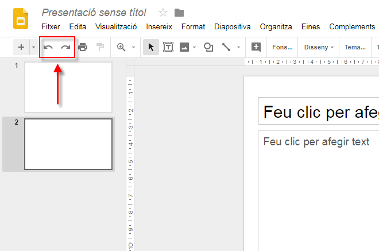Open the Diapositiva menu

(233, 26)
